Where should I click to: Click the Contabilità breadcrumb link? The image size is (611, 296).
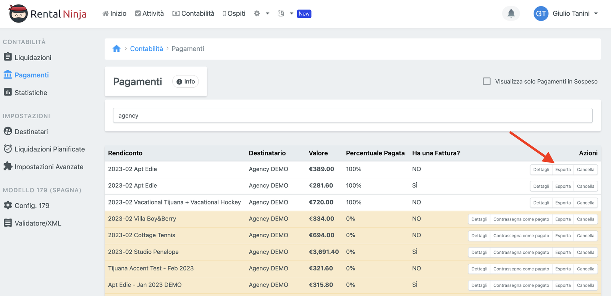coord(146,49)
